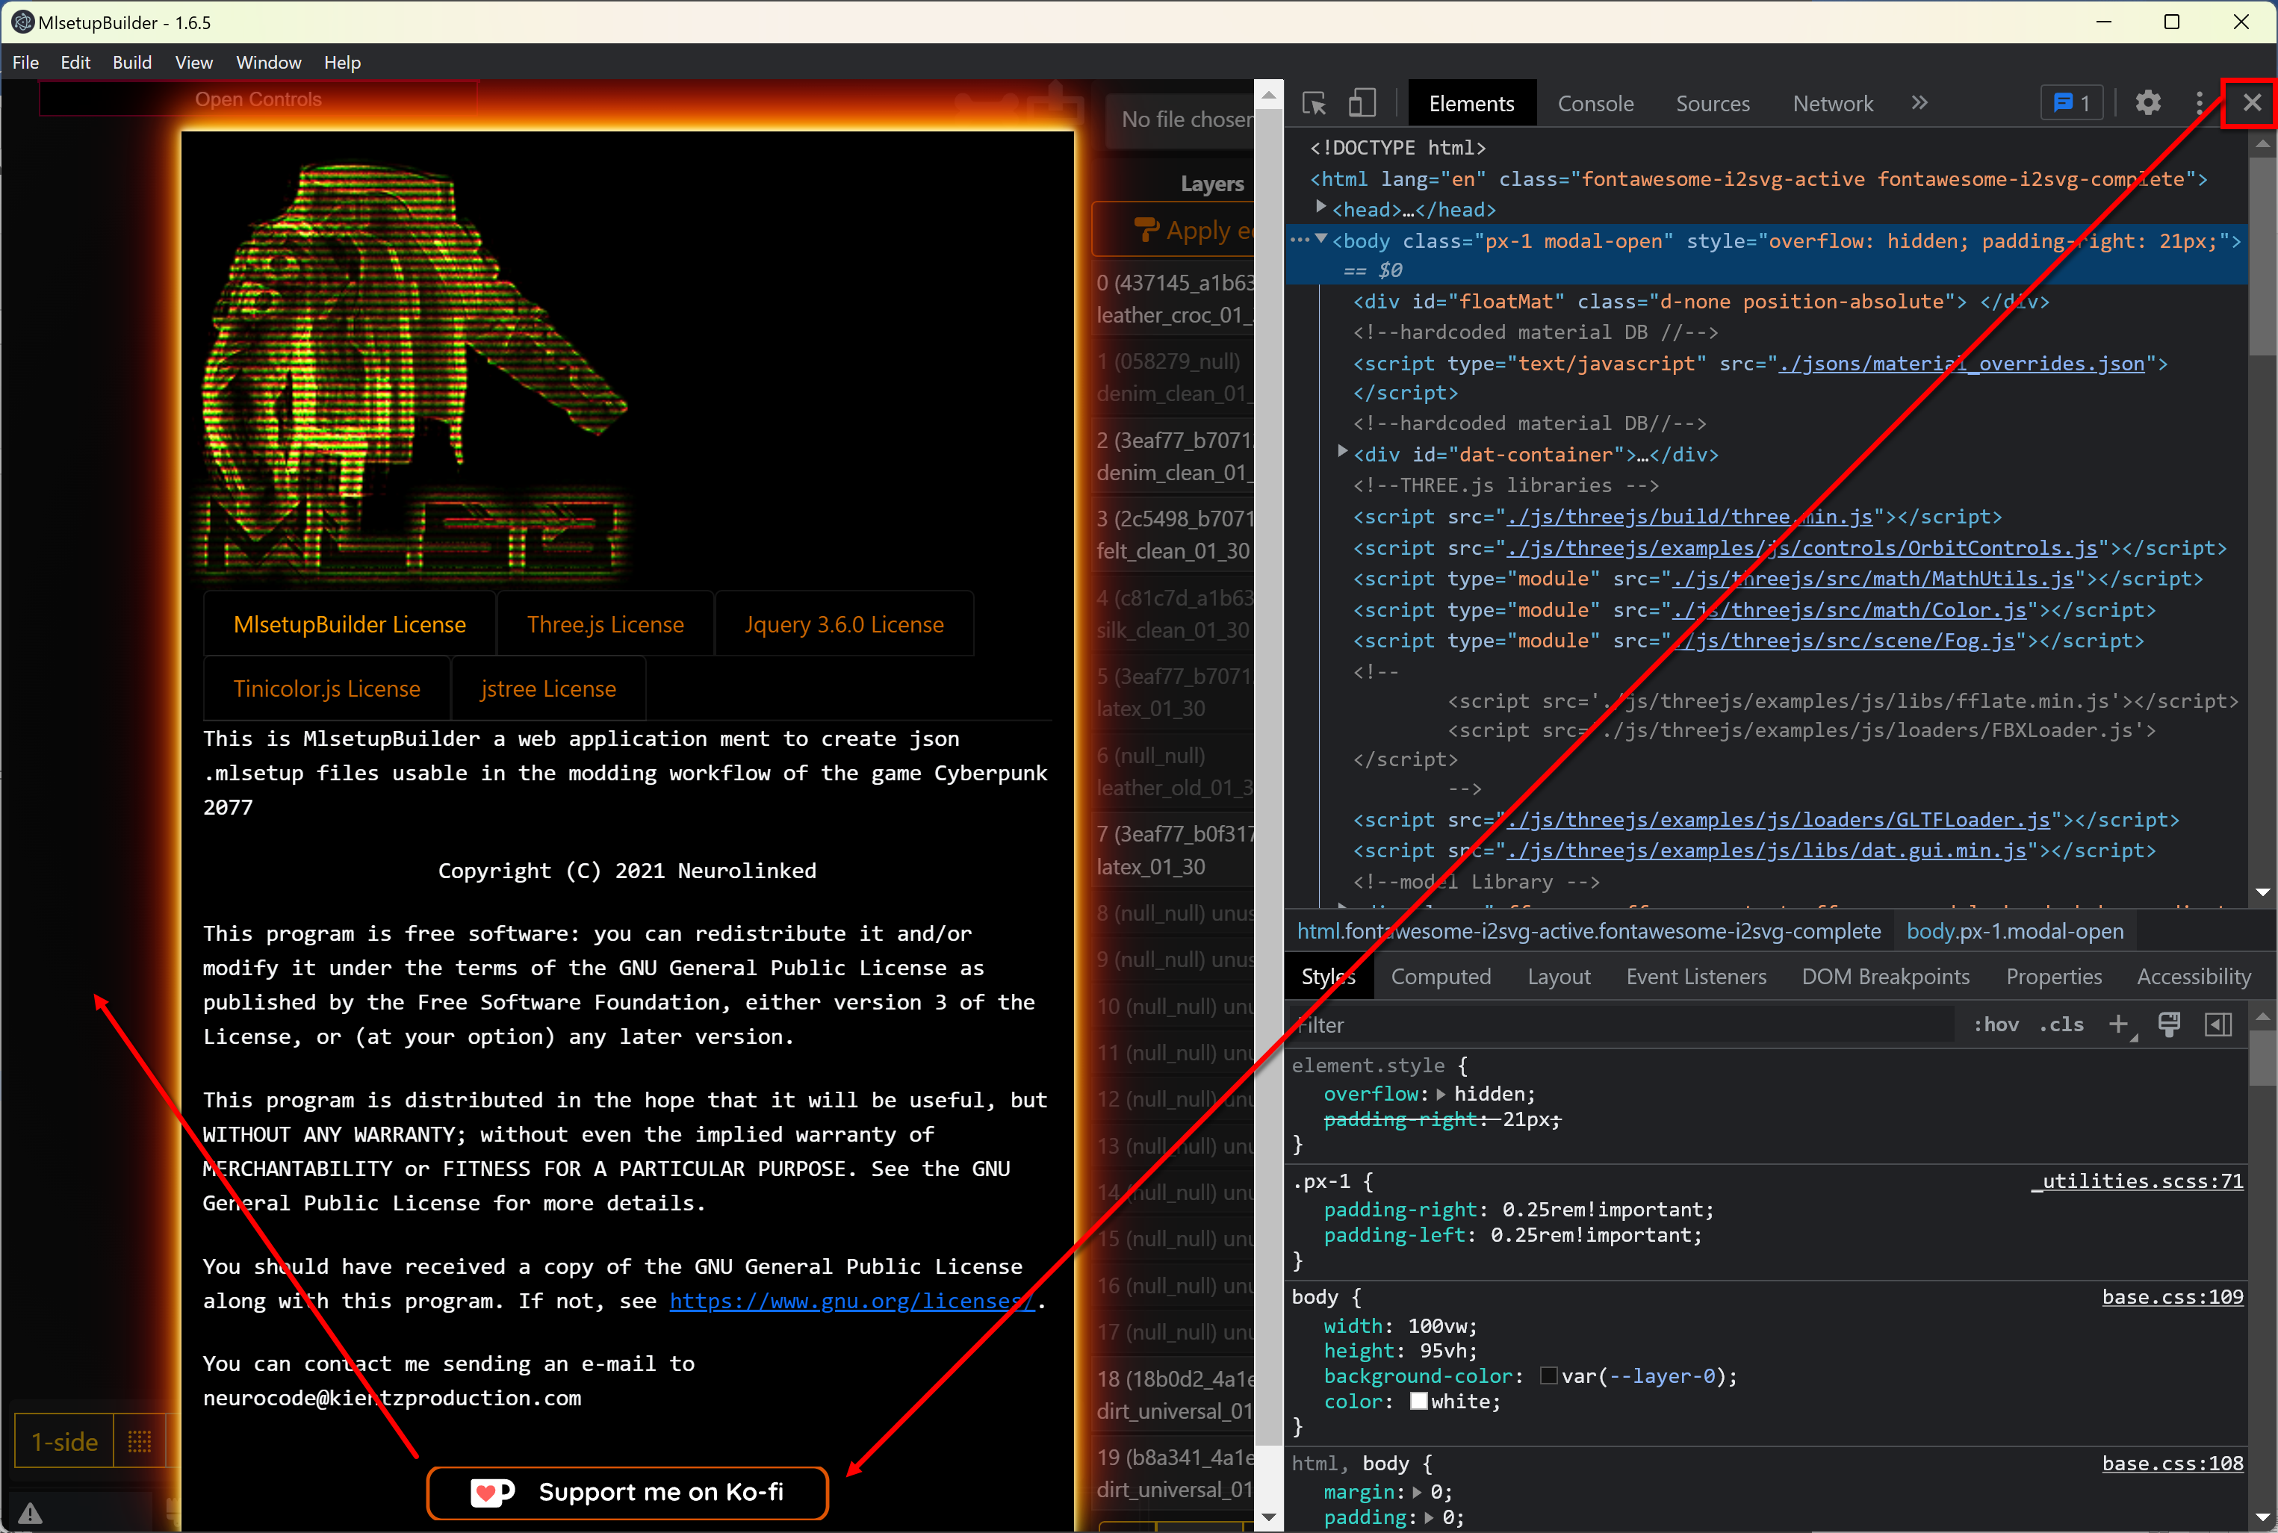
Task: Open the Properties pane
Action: (2053, 976)
